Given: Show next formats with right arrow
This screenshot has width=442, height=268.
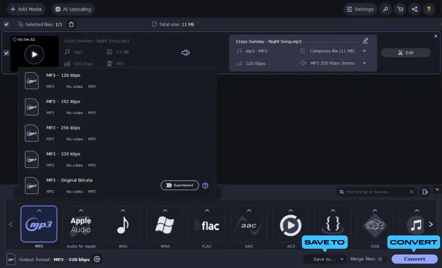Looking at the screenshot, I should click(x=431, y=224).
